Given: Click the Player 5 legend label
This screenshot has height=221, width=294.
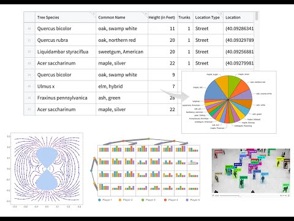Looking at the screenshot, I should (x=195, y=200).
